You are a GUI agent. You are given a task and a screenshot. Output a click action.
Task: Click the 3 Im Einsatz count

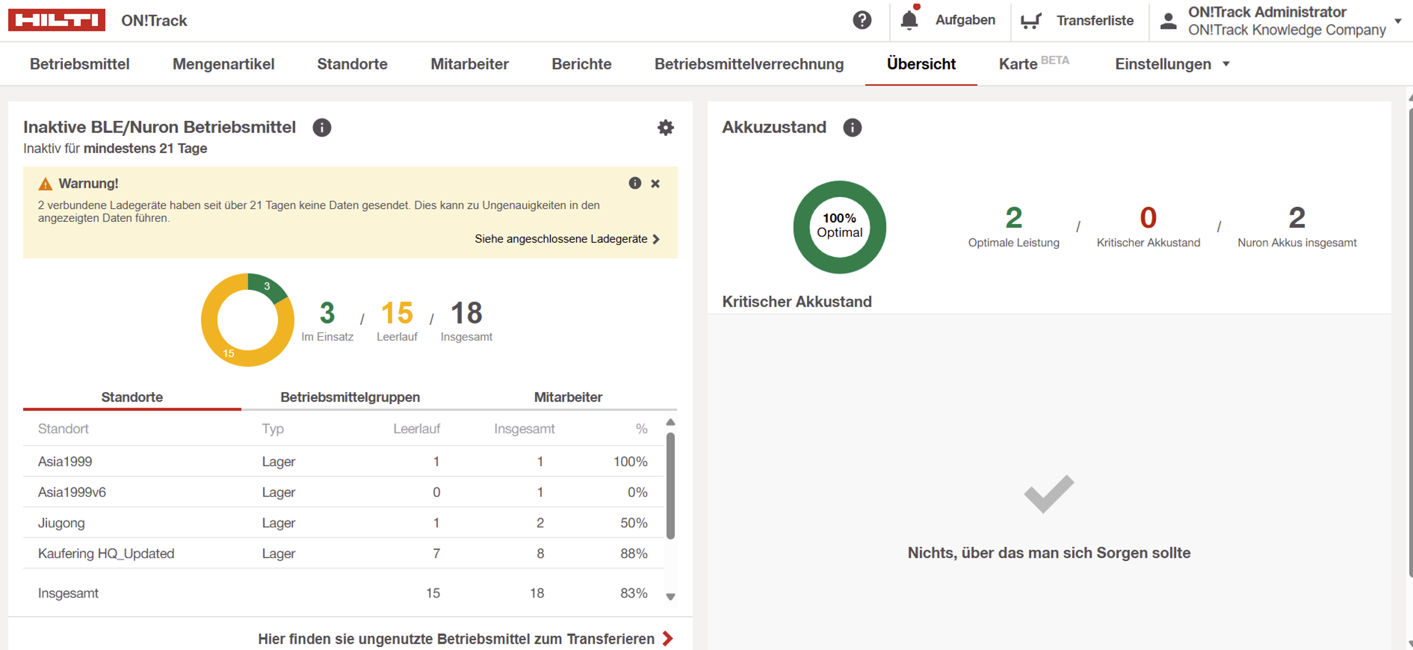(x=327, y=313)
